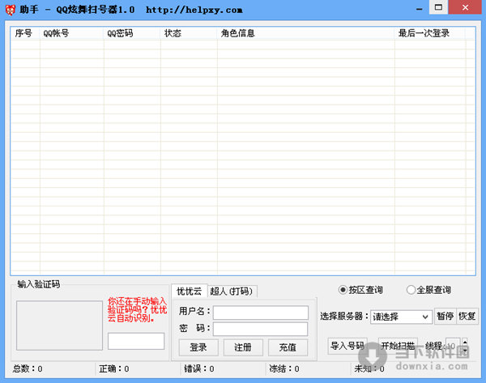The image size is (486, 383).
Task: Close the window with the red X
Action: tap(465, 7)
